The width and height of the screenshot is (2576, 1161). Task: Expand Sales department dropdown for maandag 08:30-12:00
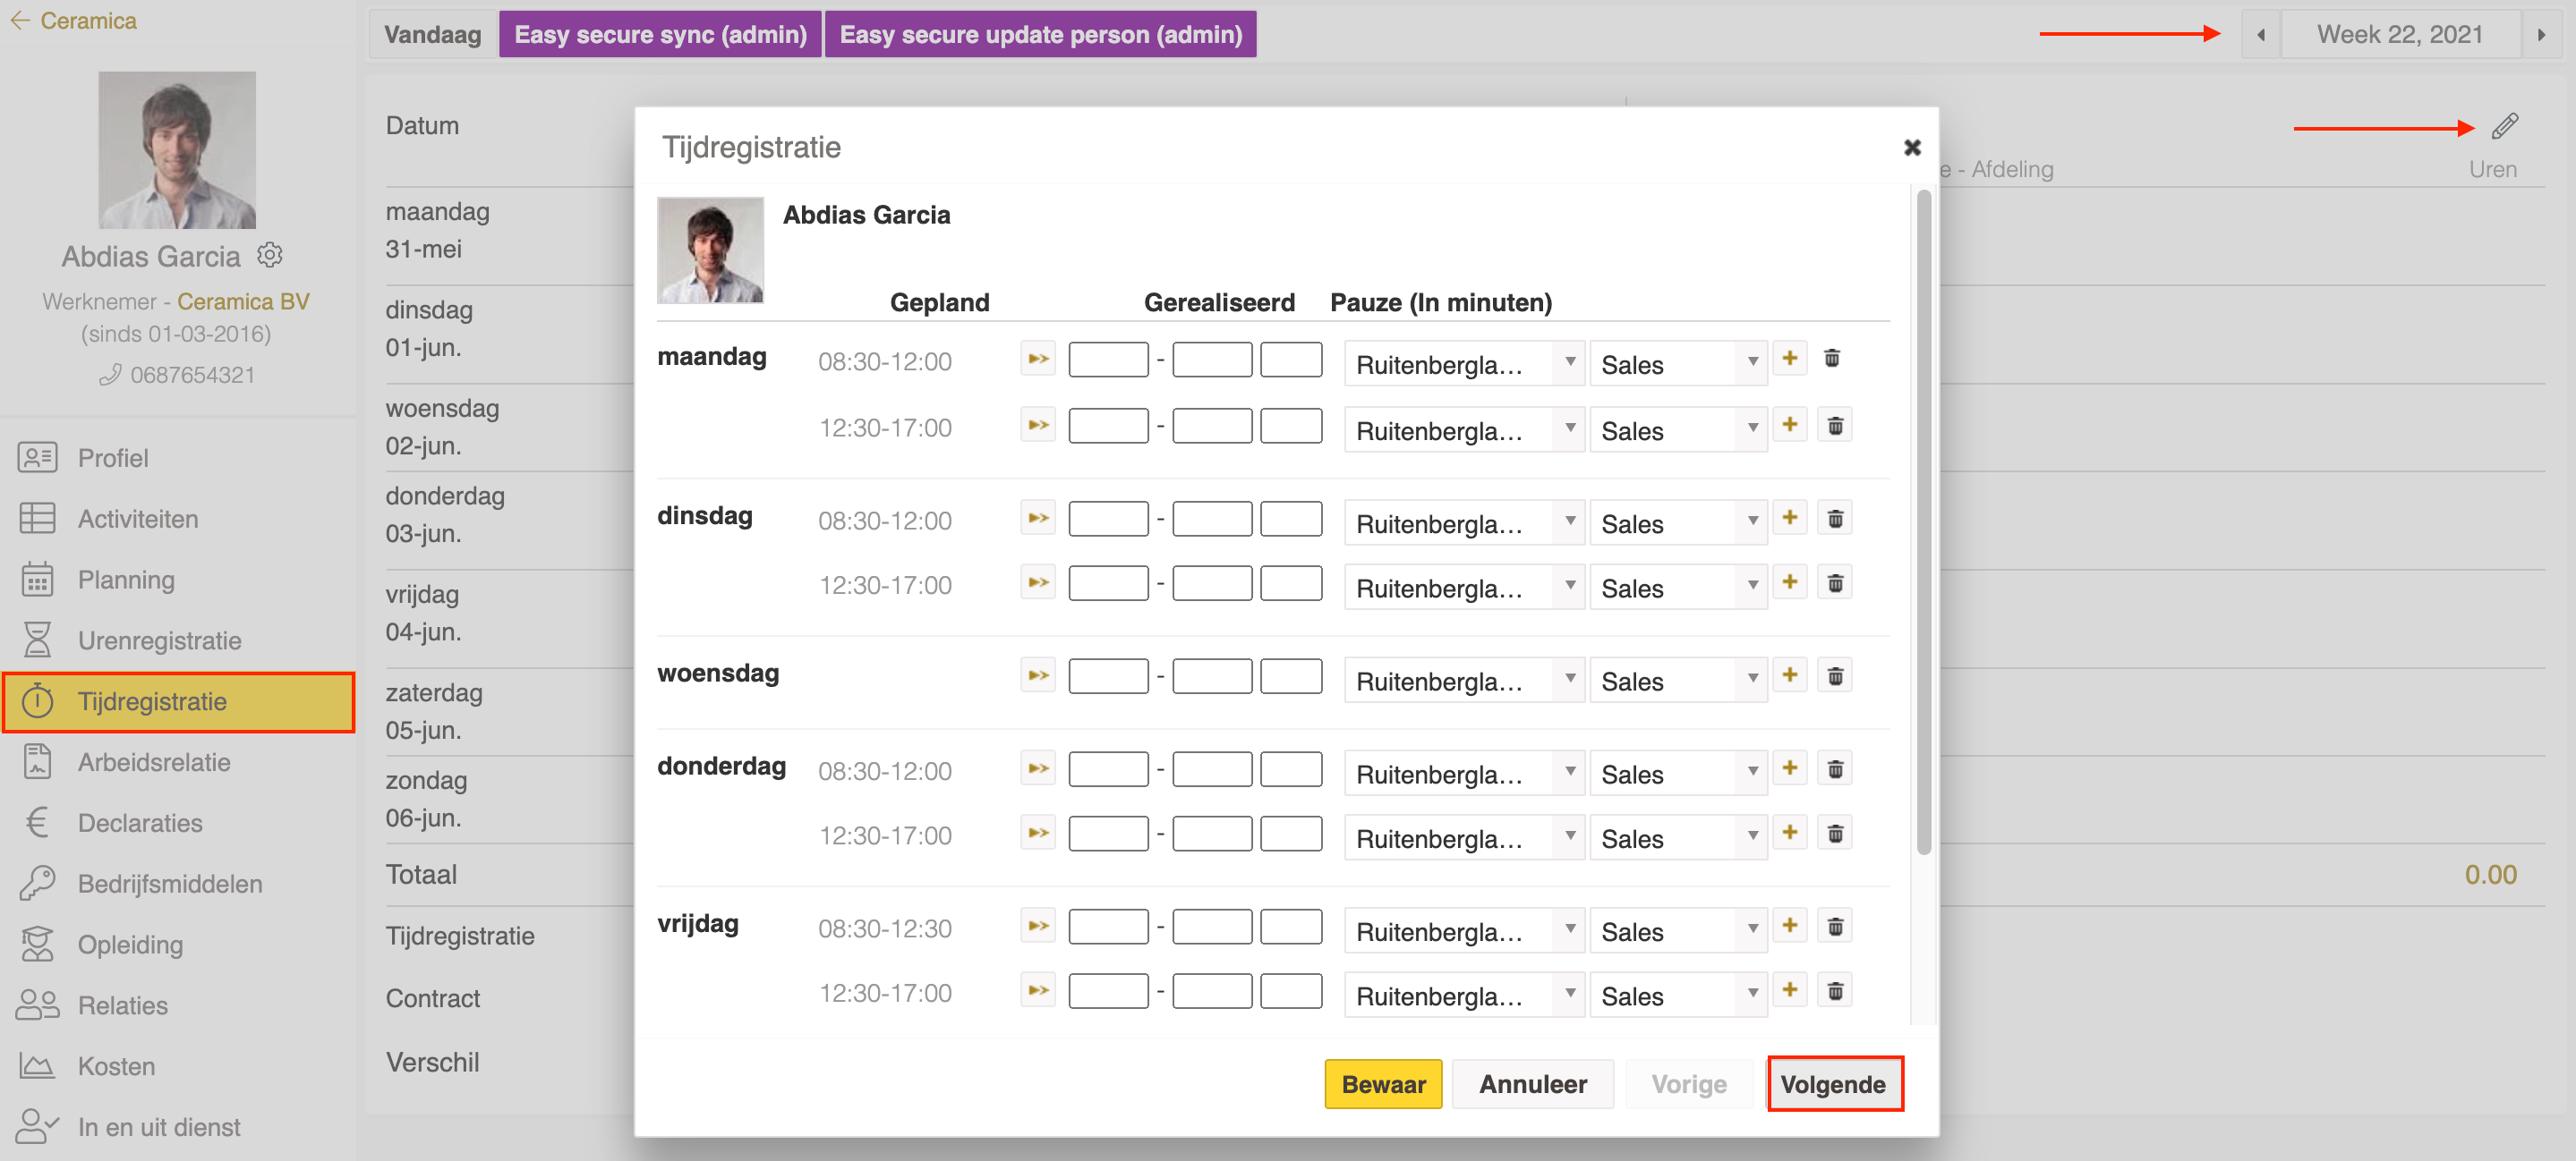coord(1678,364)
